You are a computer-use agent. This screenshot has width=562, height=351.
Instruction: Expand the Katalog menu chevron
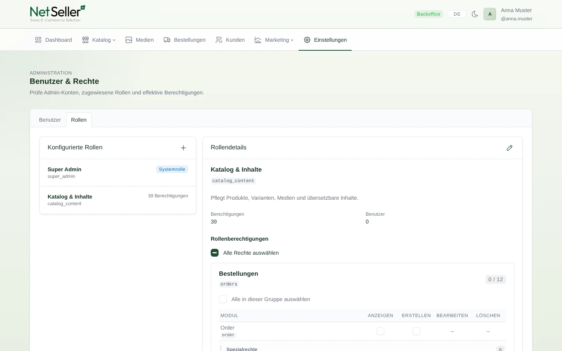114,40
